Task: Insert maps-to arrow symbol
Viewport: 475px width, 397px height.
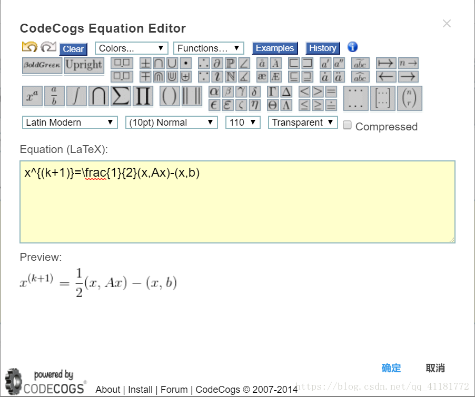Action: click(x=386, y=63)
